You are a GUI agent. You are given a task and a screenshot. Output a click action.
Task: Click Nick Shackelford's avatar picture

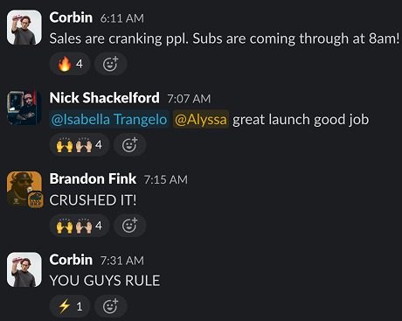click(24, 108)
